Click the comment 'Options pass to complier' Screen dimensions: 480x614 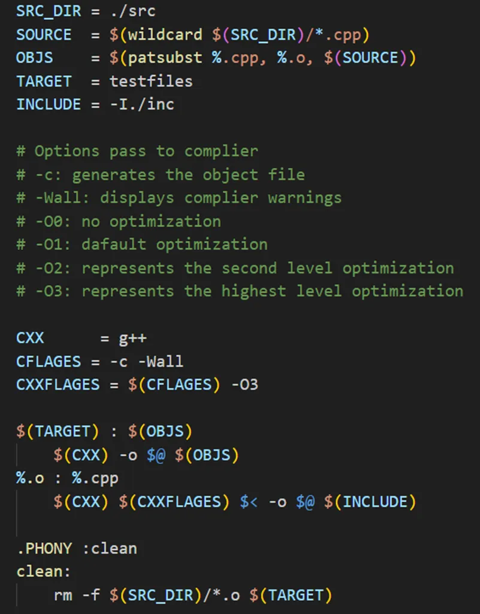click(146, 151)
